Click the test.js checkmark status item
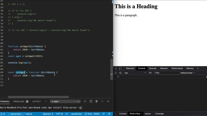Image resolution: width=207 pixels, height=116 pixels. point(27,114)
